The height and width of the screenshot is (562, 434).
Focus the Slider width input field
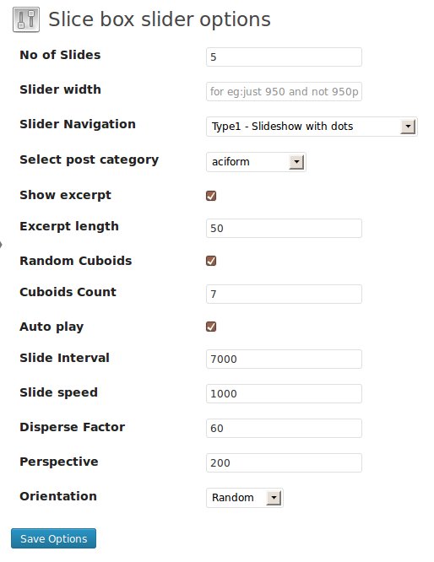[x=284, y=92]
